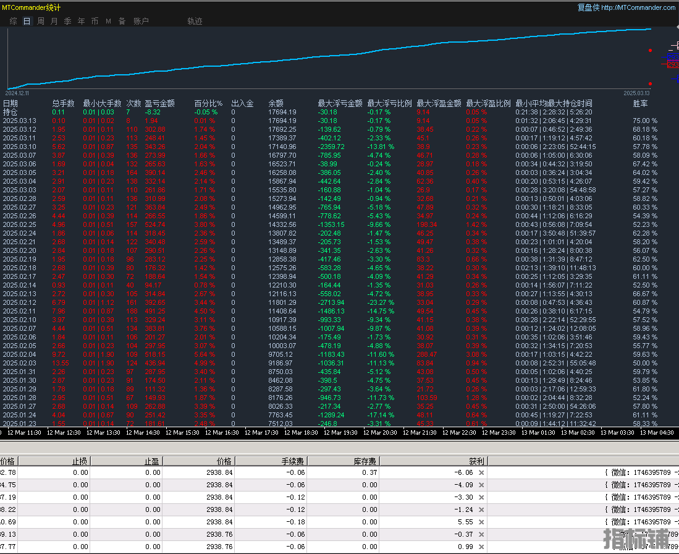Click the win rate 75.00 %
Image resolution: width=679 pixels, height=554 pixels.
645,121
